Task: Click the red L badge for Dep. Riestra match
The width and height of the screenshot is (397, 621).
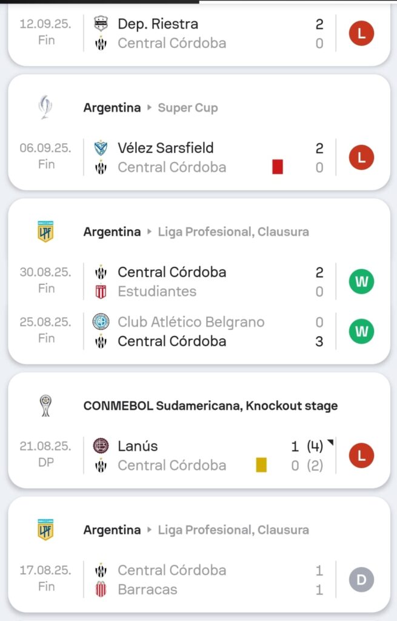Action: pyautogui.click(x=361, y=33)
